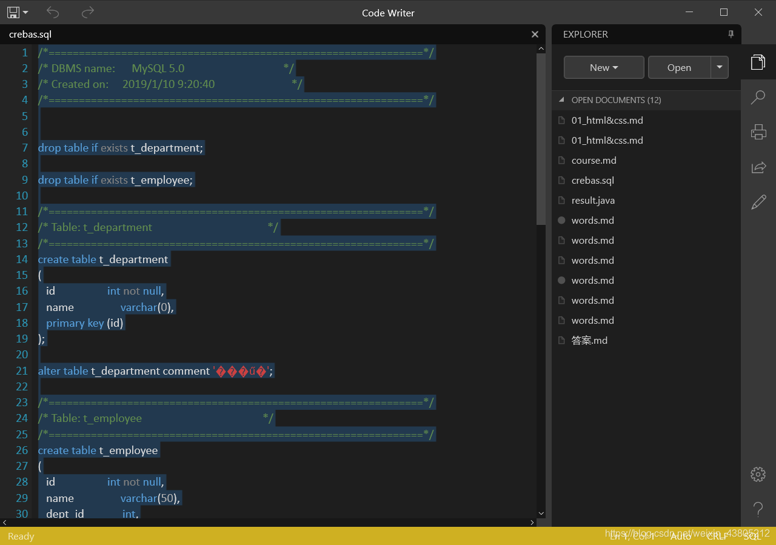
Task: Click 'alter table t_department comment' line
Action: point(156,370)
